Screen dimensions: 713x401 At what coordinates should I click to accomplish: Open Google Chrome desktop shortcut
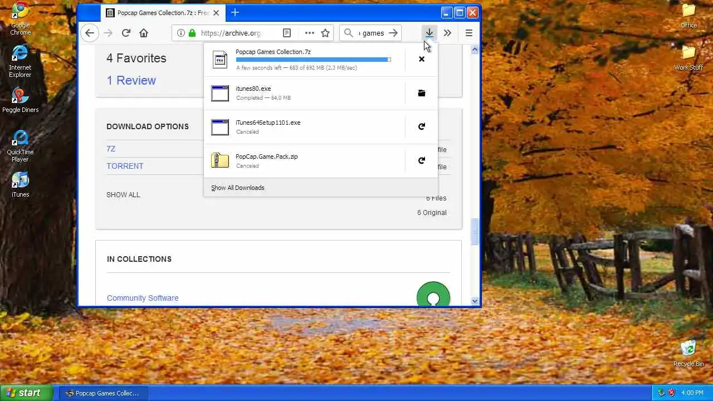point(20,18)
